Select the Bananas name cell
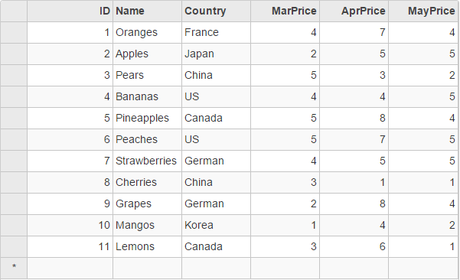Image resolution: width=460 pixels, height=280 pixels. coord(147,96)
